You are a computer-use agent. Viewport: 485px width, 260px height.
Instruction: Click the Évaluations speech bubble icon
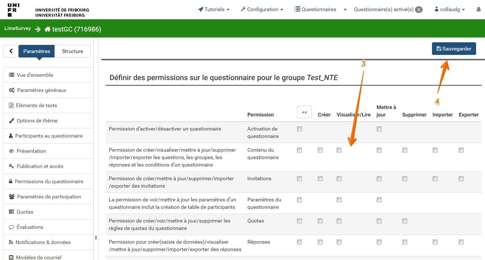pyautogui.click(x=11, y=227)
